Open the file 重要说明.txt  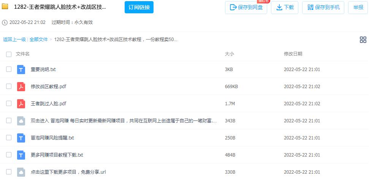[43, 70]
